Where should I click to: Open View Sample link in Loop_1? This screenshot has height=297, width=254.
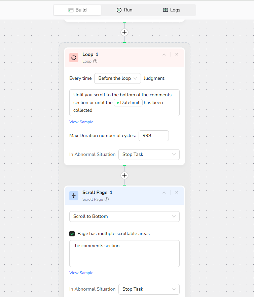pos(81,122)
